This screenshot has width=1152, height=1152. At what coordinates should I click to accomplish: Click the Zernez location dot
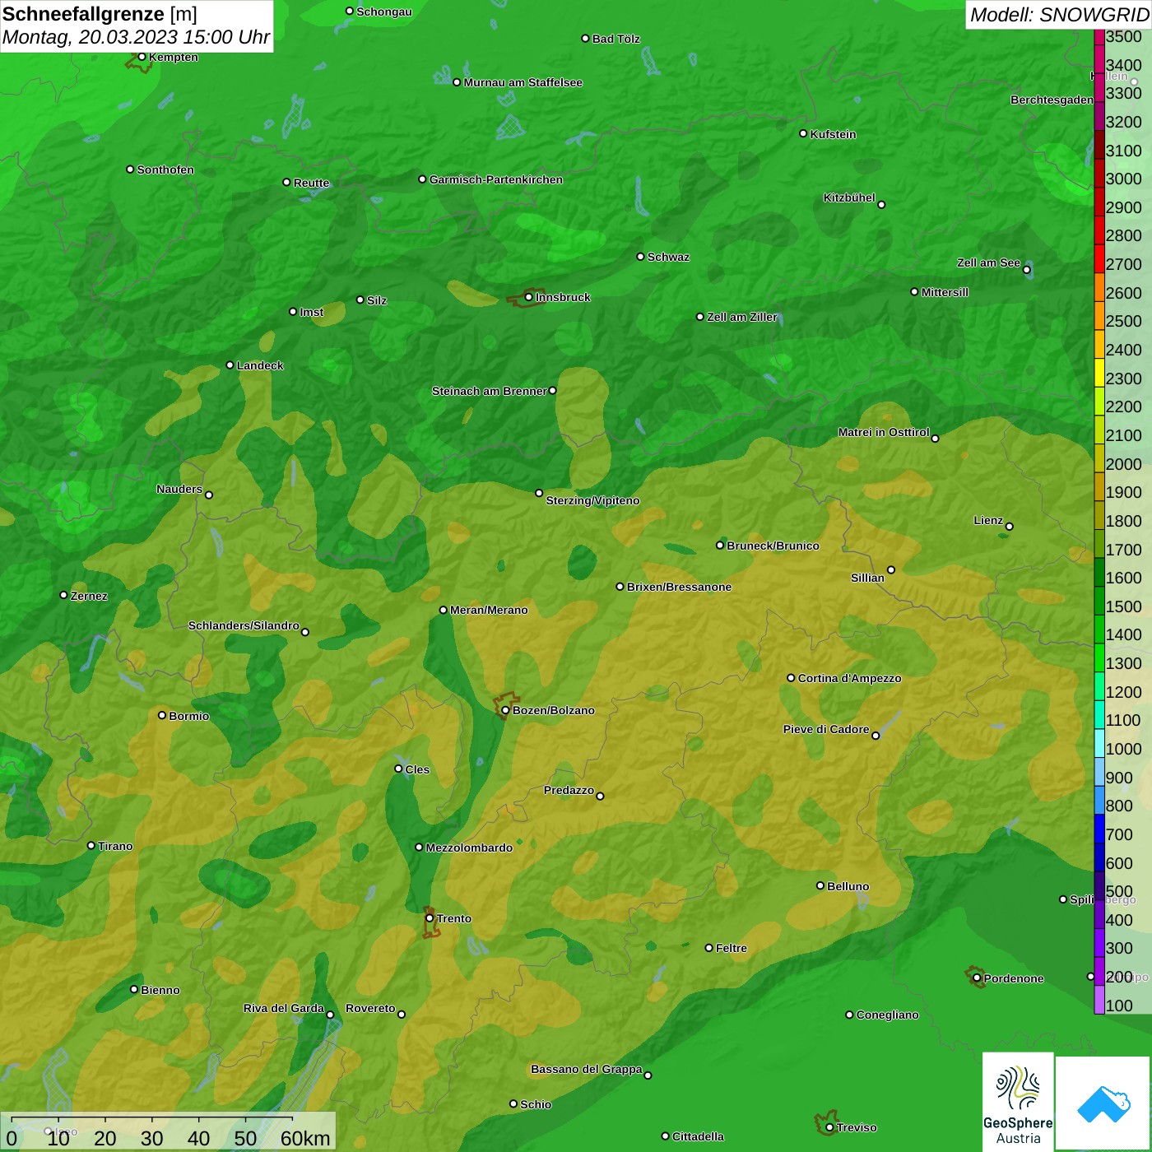tap(63, 595)
